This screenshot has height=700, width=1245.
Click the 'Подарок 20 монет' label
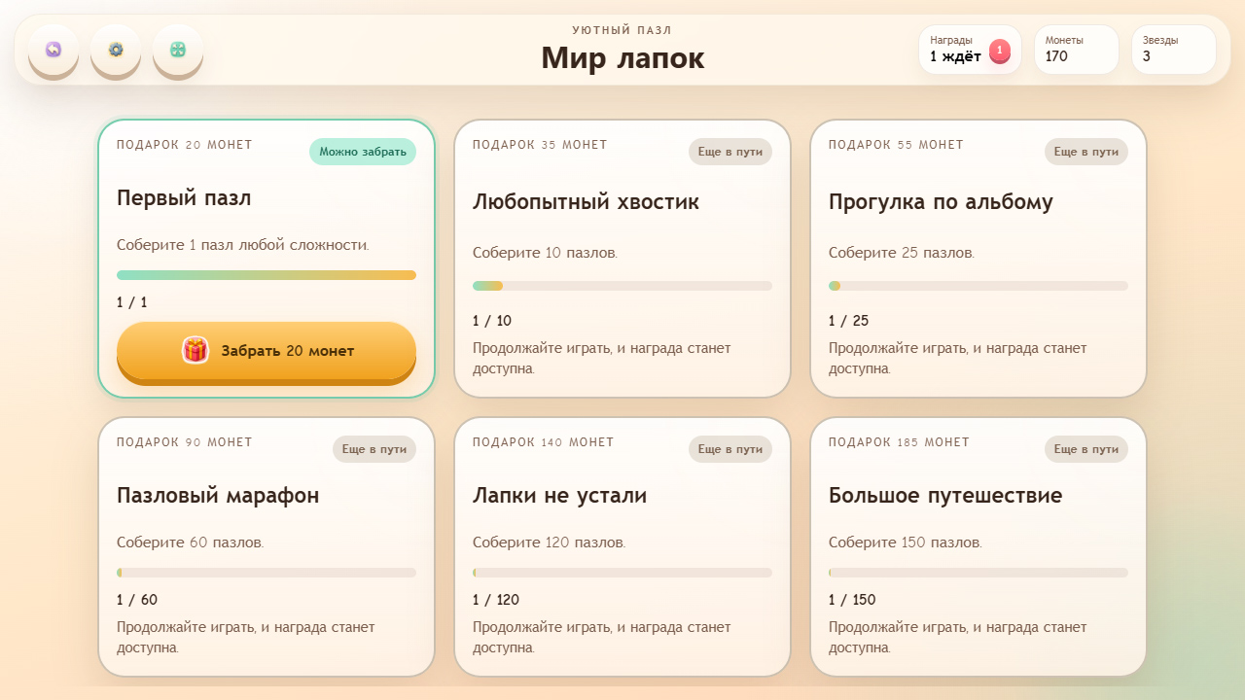click(x=185, y=145)
